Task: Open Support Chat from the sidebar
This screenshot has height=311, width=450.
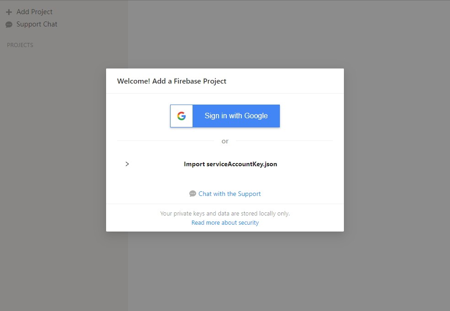Action: (x=37, y=24)
